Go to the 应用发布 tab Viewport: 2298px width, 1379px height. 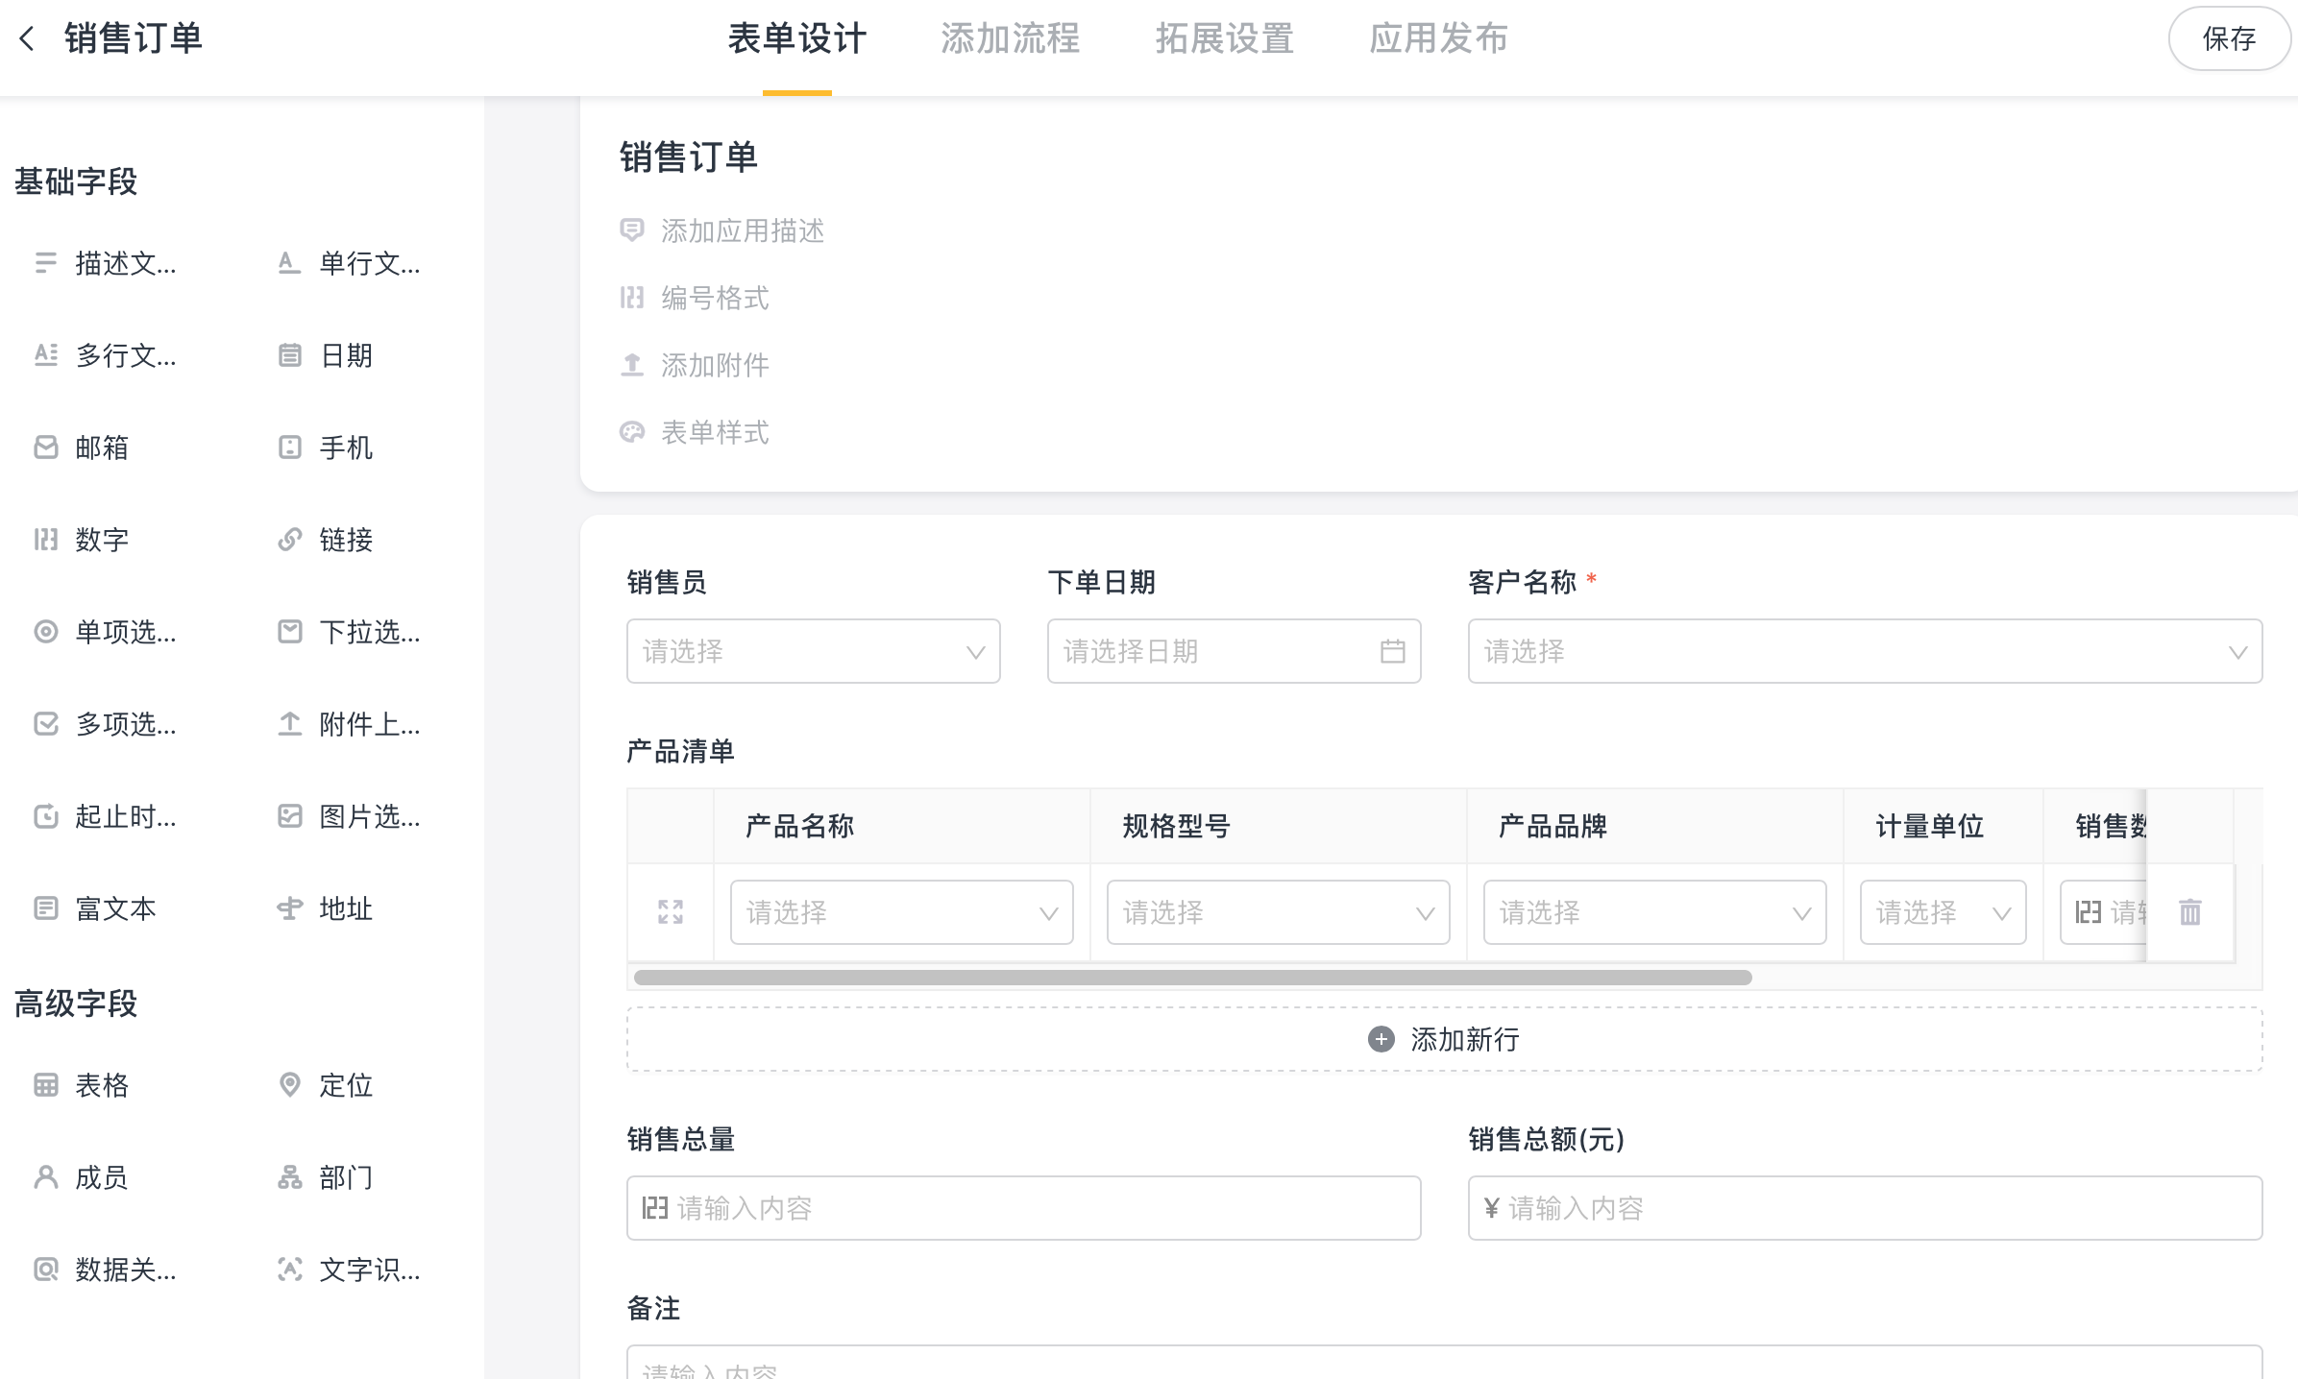pyautogui.click(x=1438, y=38)
